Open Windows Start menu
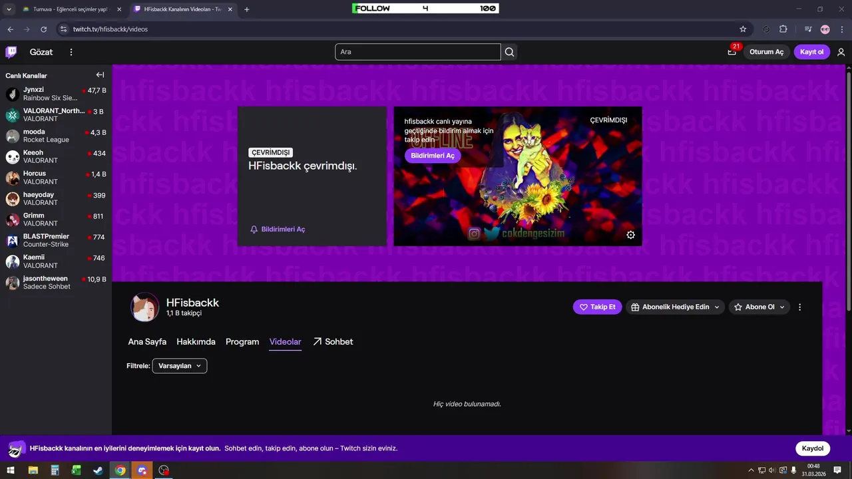This screenshot has width=852, height=479. pyautogui.click(x=10, y=470)
